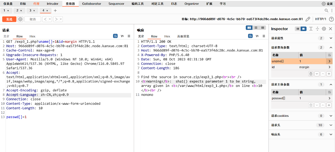
Task: Go forward to next request in history
Action: [56, 19]
